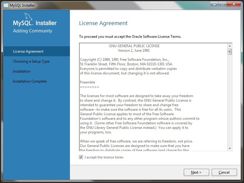
Task: Click the license text scrollbar thumb
Action: click(x=230, y=52)
